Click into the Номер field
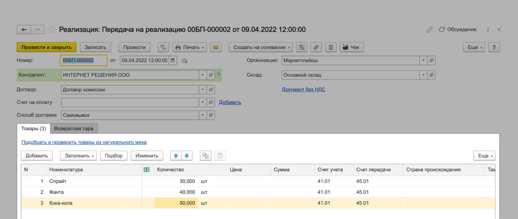The image size is (518, 219). 84,60
